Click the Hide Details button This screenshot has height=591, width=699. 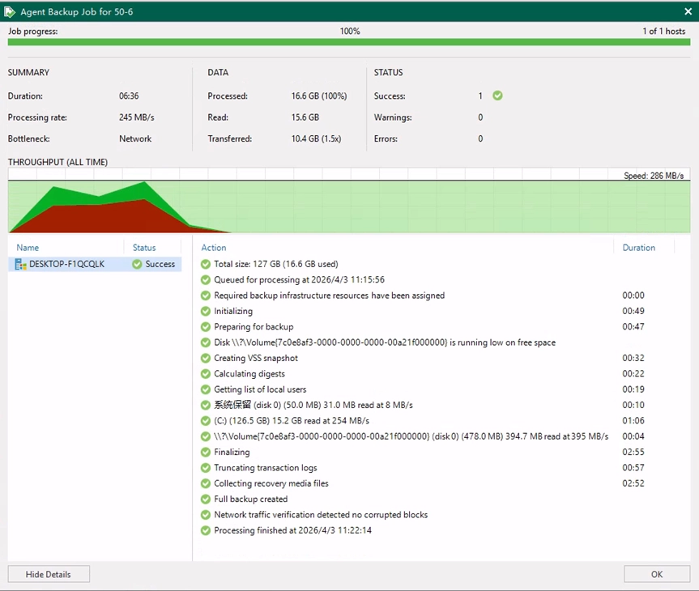(49, 574)
